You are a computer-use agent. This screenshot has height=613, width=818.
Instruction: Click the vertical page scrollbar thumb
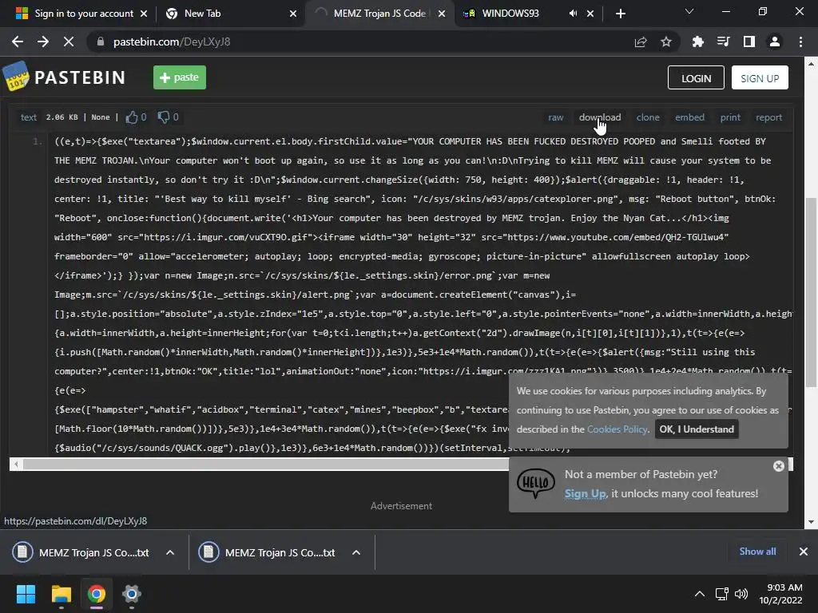(811, 292)
